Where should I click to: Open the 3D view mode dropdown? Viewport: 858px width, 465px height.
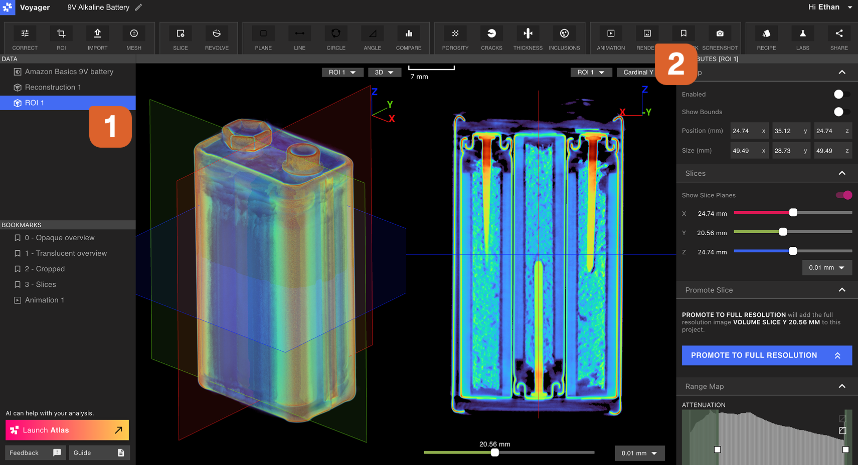click(x=384, y=73)
